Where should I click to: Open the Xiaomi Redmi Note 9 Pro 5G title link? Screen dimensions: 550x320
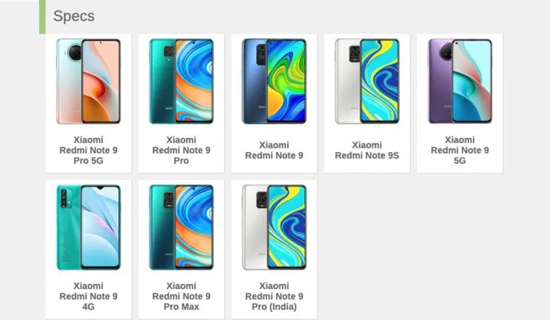coord(88,150)
